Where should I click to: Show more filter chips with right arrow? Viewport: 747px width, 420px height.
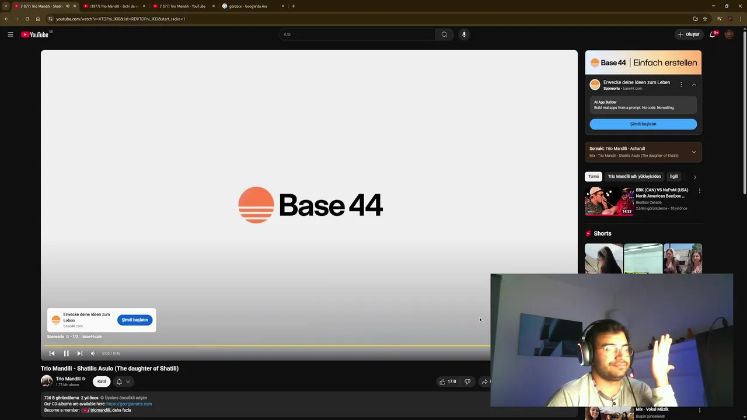[694, 177]
